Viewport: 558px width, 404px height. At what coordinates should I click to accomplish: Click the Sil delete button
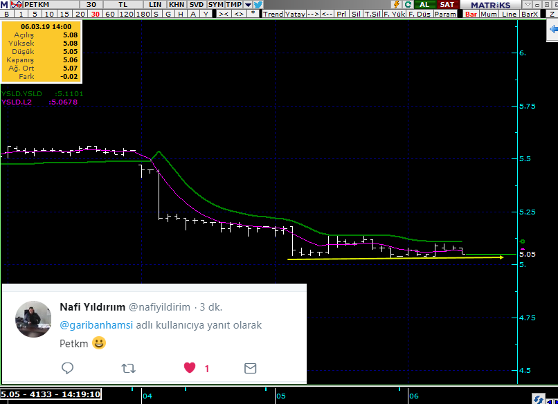[356, 15]
